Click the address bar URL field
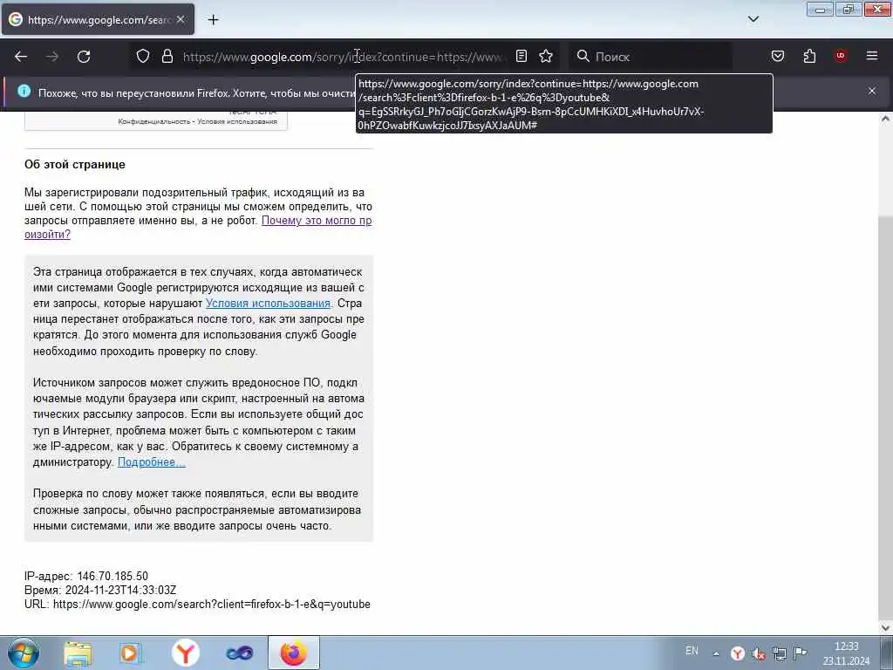 pyautogui.click(x=344, y=57)
